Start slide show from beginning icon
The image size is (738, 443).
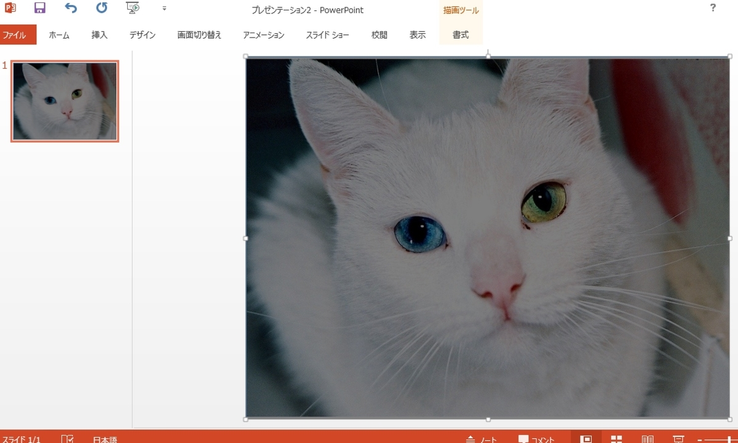tap(133, 8)
